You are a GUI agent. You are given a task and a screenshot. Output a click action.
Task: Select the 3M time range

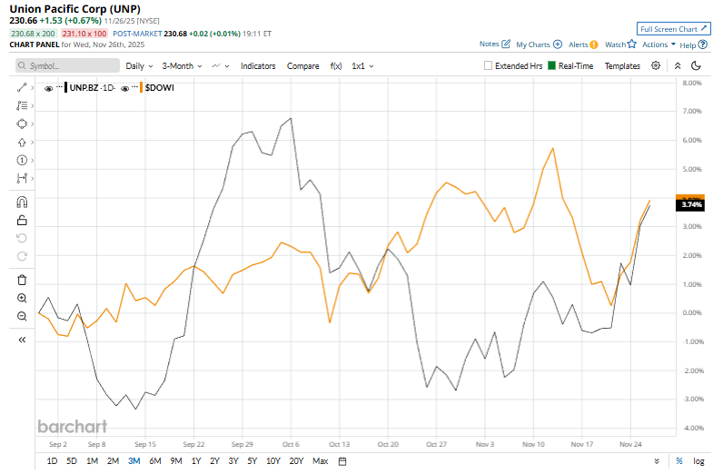pyautogui.click(x=134, y=461)
